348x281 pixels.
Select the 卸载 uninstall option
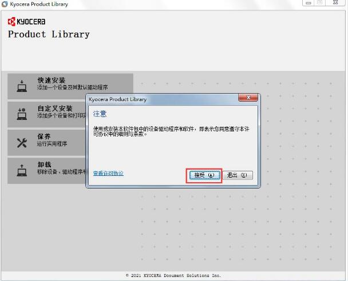46,171
